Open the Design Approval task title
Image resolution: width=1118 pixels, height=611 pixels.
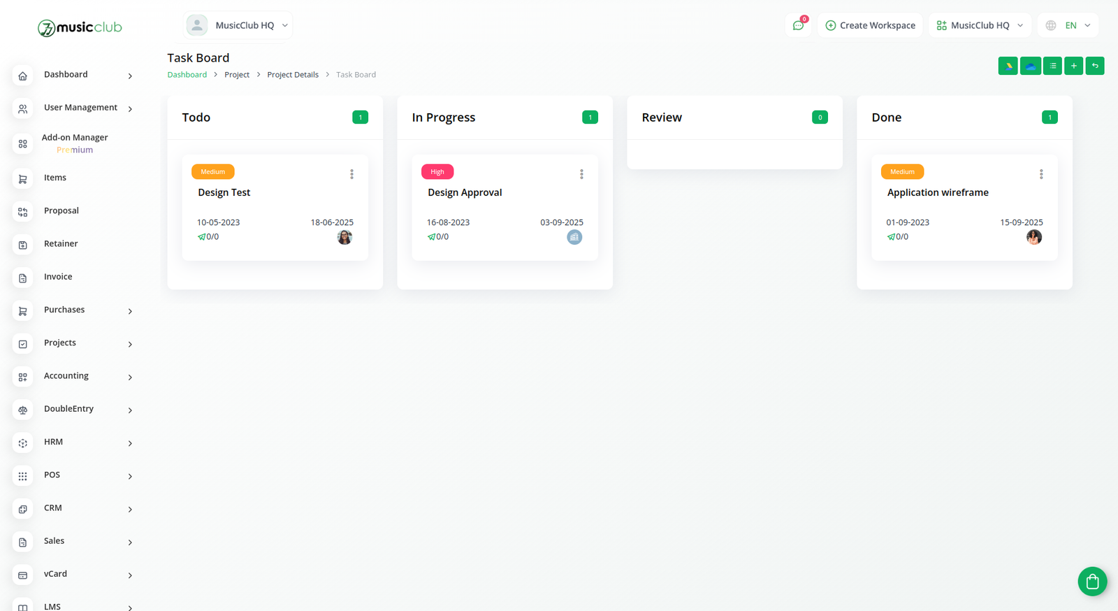click(x=465, y=192)
